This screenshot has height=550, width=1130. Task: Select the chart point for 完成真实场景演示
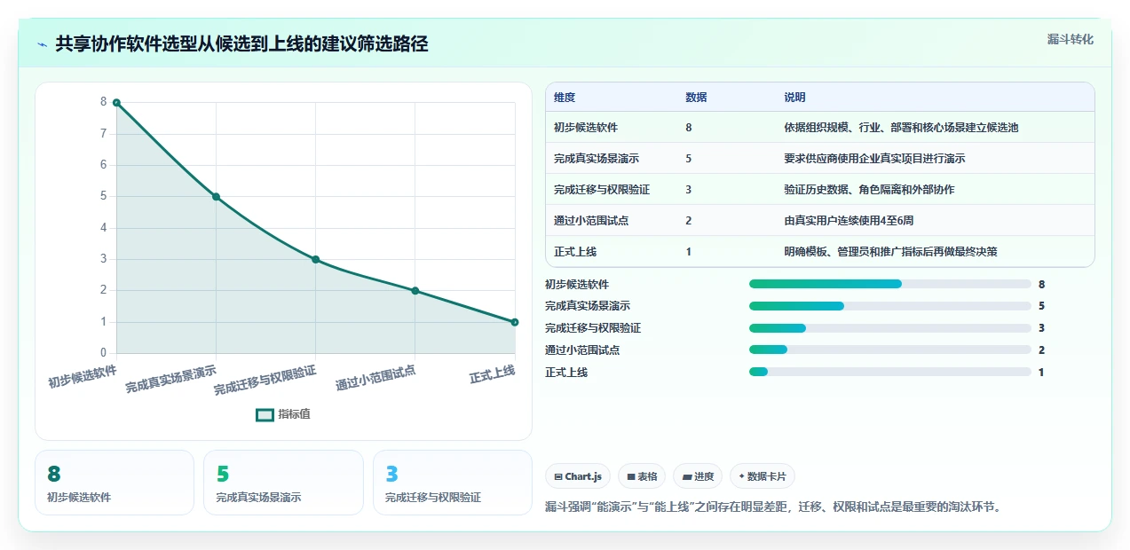pos(216,197)
